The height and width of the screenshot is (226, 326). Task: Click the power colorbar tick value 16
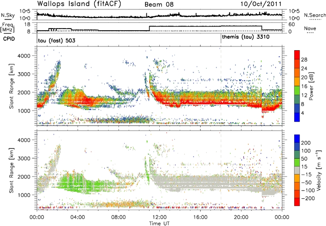(x=304, y=86)
